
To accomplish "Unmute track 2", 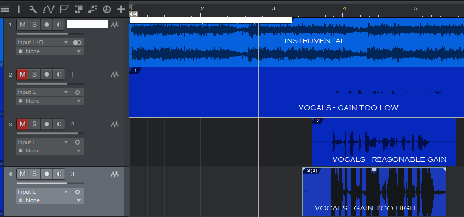I will tap(22, 75).
